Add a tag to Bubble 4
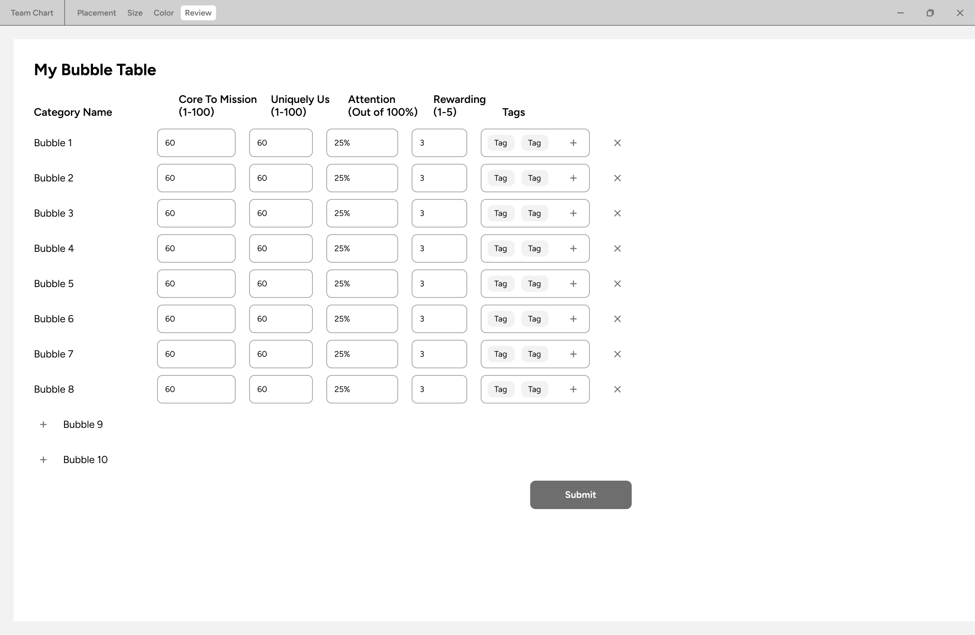Viewport: 975px width, 635px height. click(x=573, y=249)
